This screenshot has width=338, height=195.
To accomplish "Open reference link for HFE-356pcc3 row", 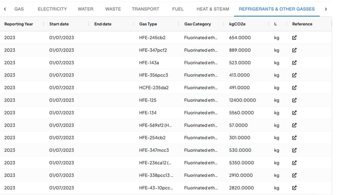I will (x=294, y=75).
